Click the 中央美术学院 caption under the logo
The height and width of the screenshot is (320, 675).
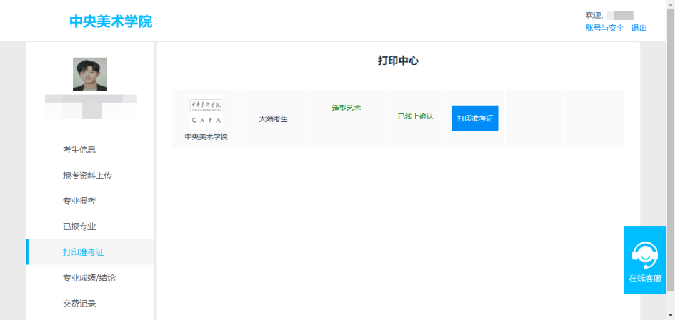pos(206,137)
